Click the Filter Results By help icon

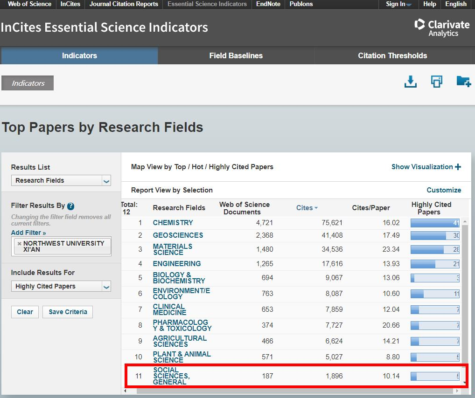click(x=71, y=206)
